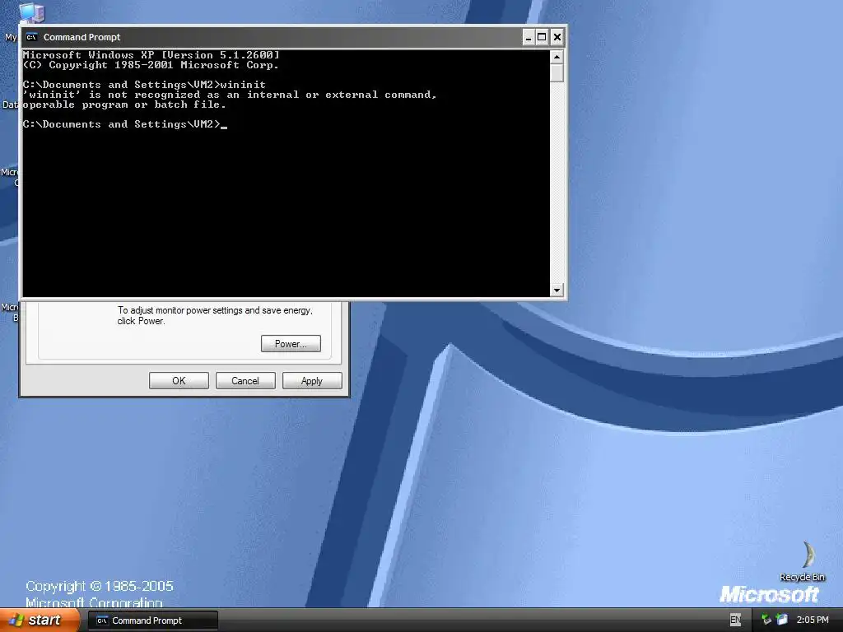Open the Recycle Bin desktop icon
This screenshot has width=843, height=632.
pos(803,561)
